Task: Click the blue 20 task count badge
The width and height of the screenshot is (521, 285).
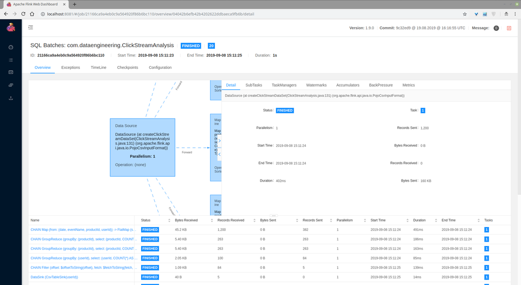Action: click(211, 46)
